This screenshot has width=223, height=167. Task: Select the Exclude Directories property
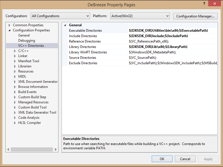click(x=83, y=63)
